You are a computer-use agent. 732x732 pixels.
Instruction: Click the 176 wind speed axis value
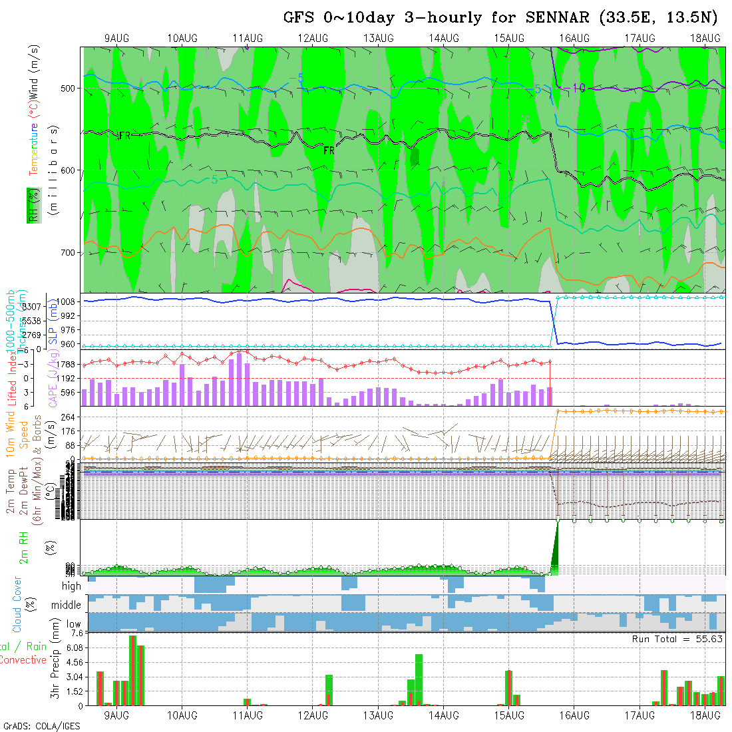68,431
